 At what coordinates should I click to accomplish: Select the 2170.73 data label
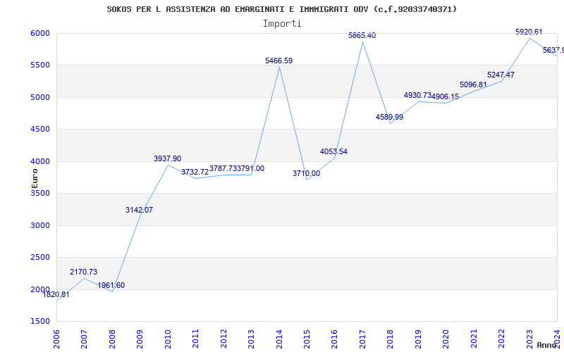pyautogui.click(x=83, y=272)
